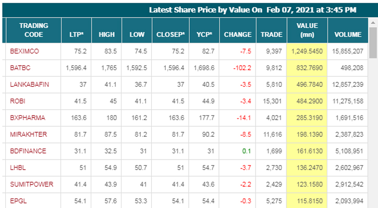The image size is (378, 208).
Task: Click the BDFINANCE trading code
Action: point(28,151)
